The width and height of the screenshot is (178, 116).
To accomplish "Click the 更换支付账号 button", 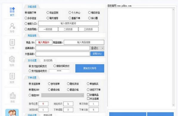I will (90, 68).
